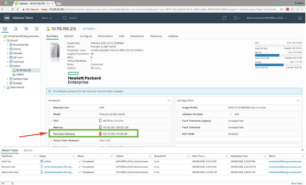Open pMem target link in Add host task
This screenshot has width=306, height=185.
(47, 161)
